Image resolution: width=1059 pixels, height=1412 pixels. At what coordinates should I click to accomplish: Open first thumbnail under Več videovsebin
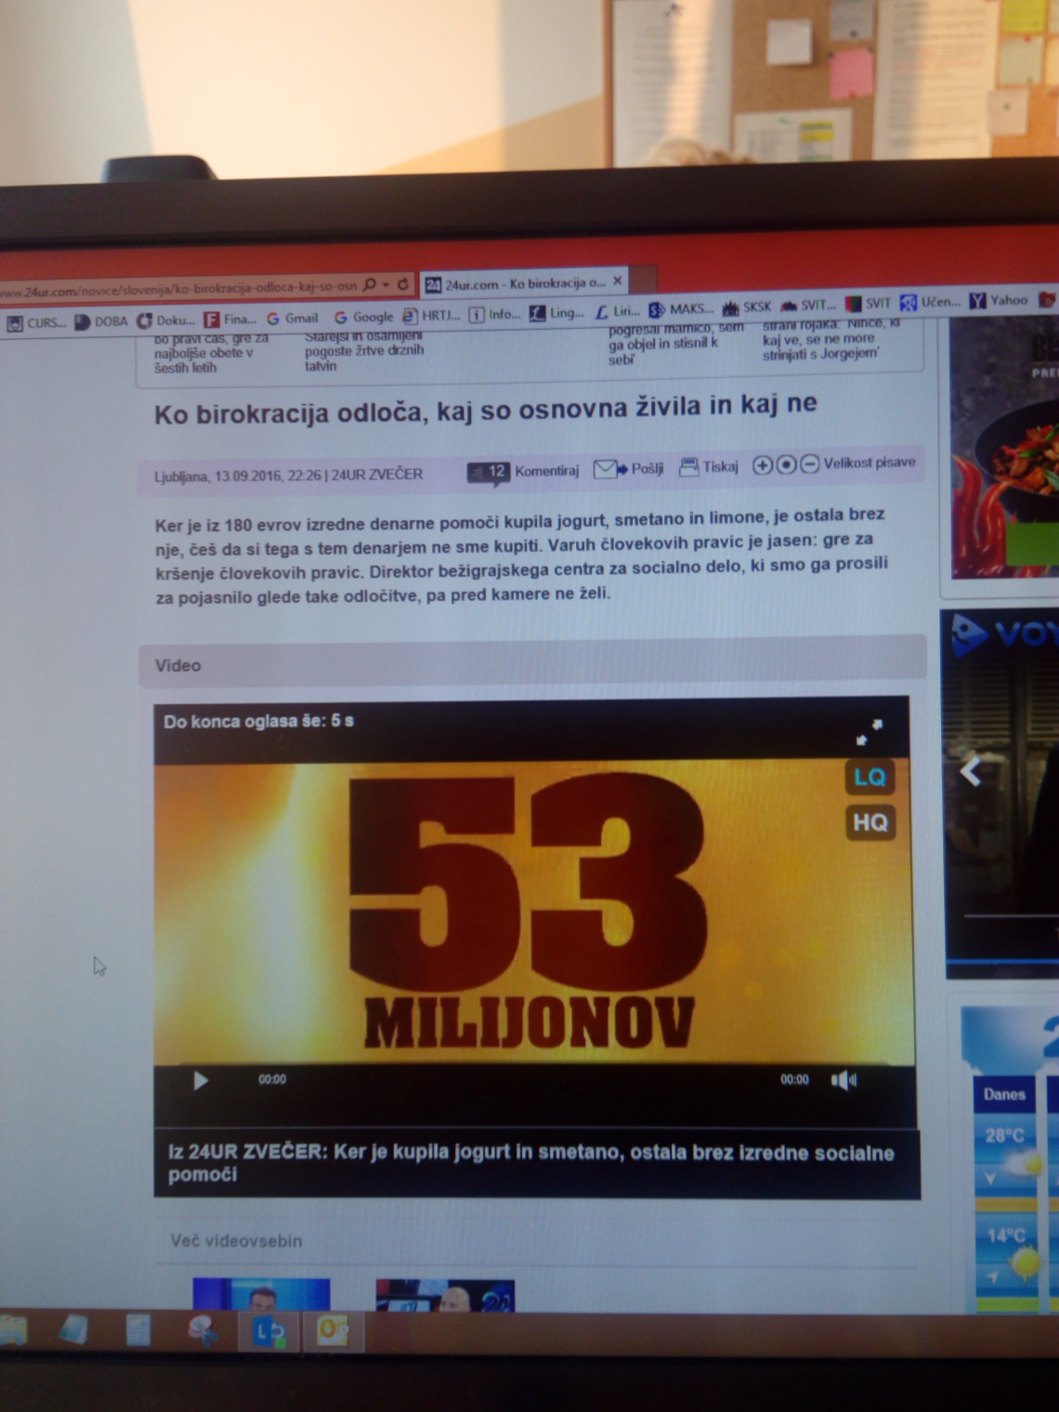(261, 1294)
